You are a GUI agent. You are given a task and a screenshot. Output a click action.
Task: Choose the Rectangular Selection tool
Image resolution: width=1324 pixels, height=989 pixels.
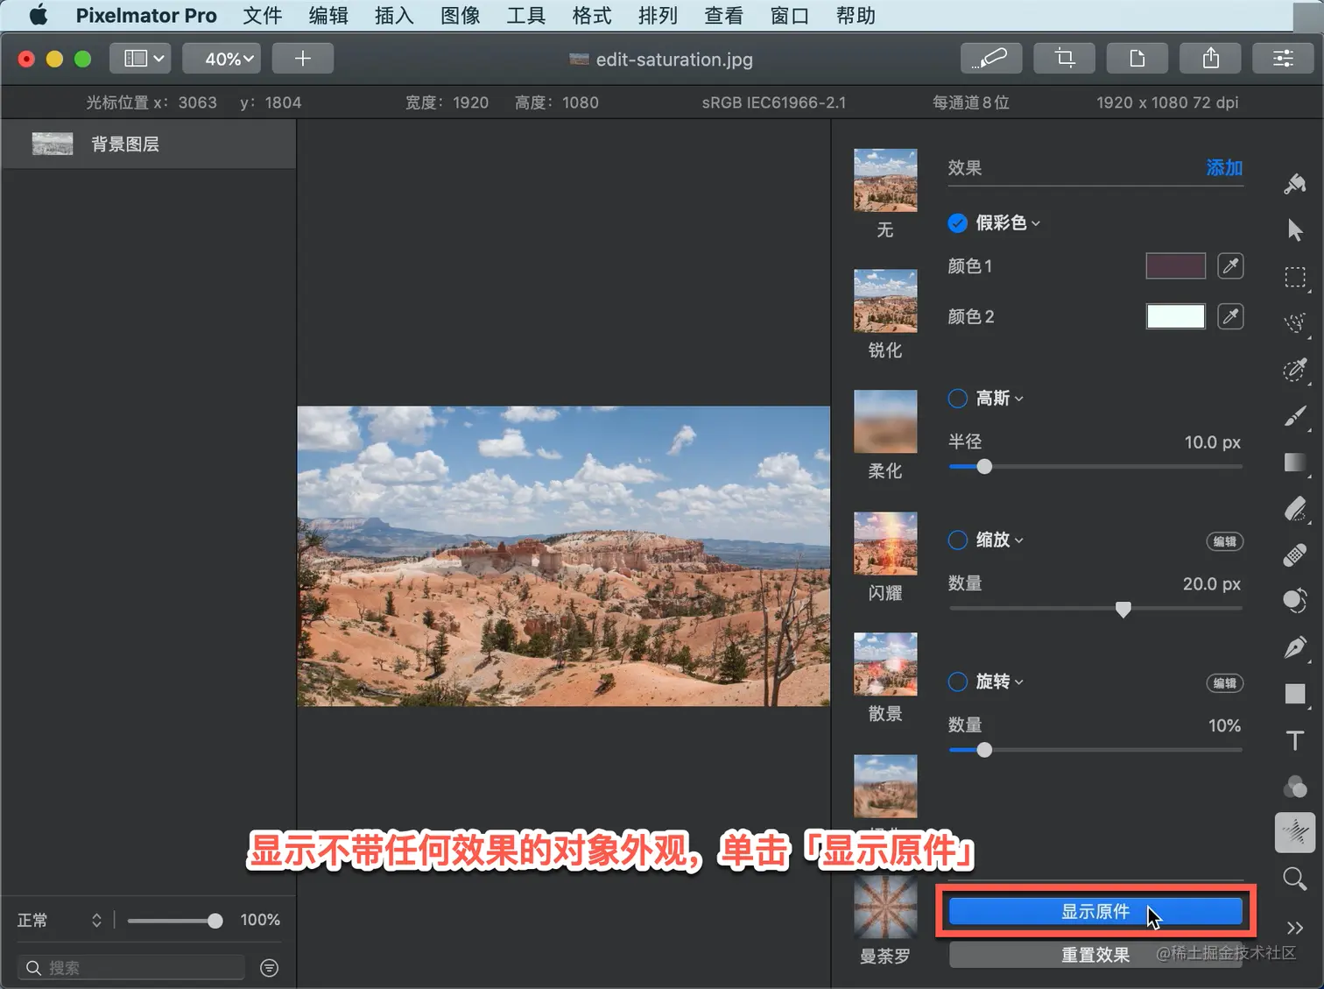click(1295, 278)
